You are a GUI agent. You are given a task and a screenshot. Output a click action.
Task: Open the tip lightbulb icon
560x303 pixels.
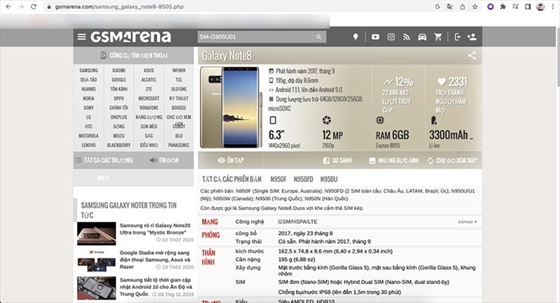click(x=356, y=37)
